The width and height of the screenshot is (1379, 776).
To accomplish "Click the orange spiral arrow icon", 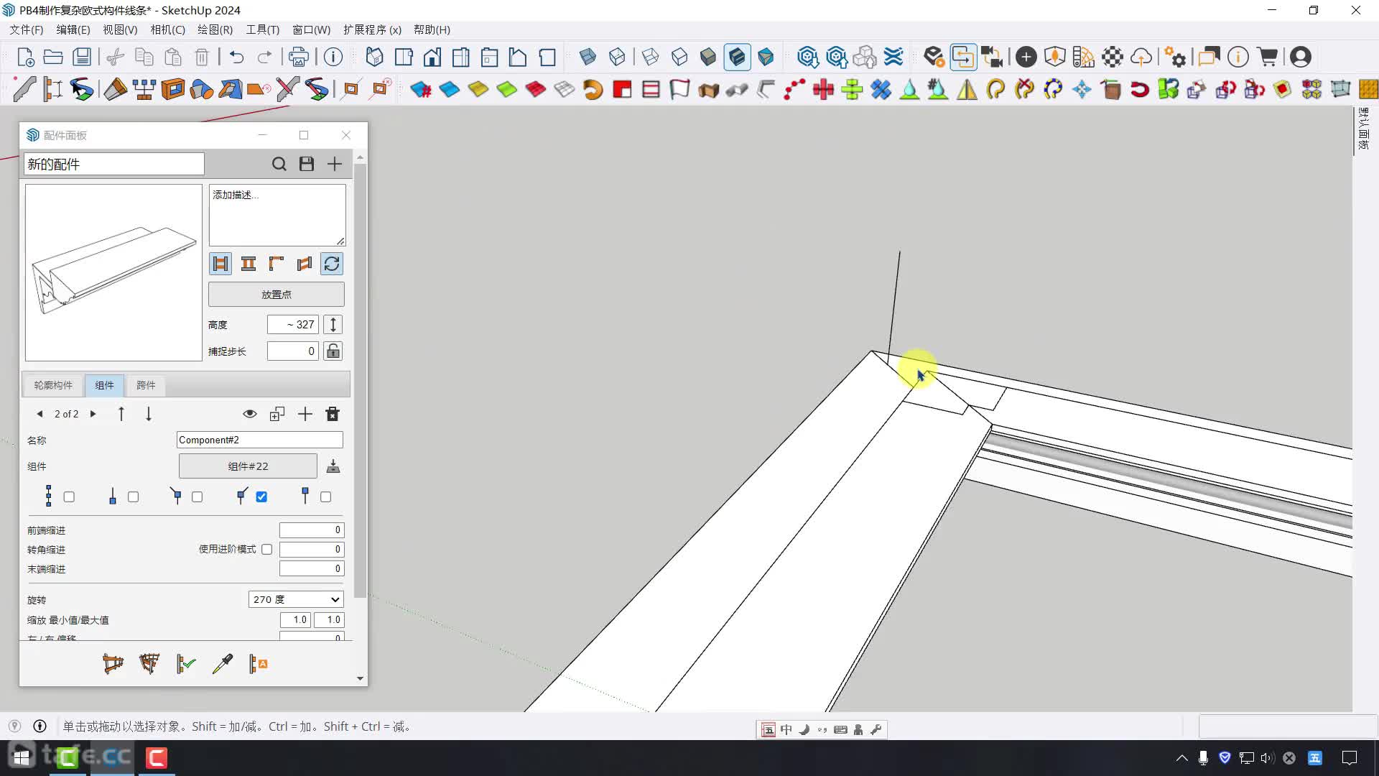I will (593, 89).
